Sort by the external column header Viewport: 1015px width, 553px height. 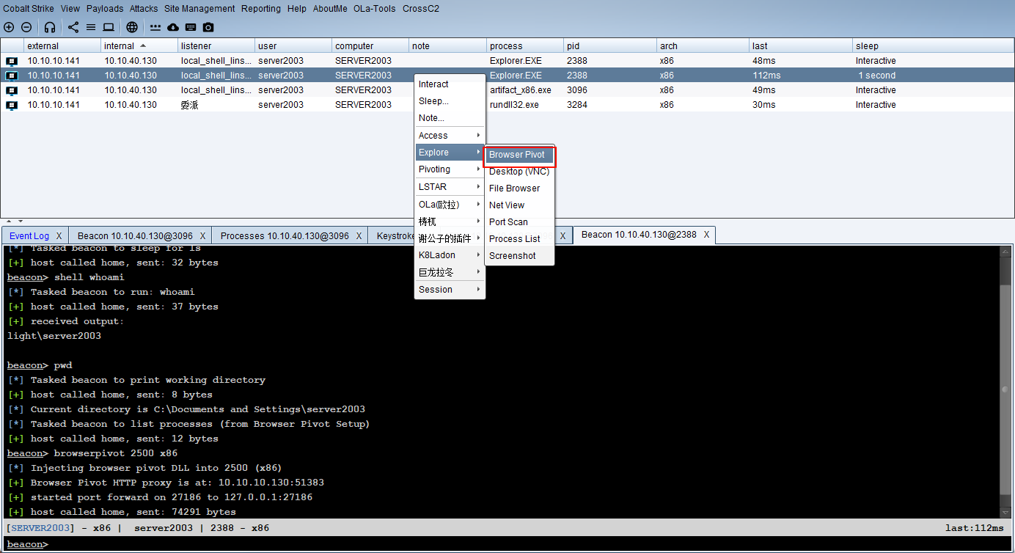(x=62, y=45)
